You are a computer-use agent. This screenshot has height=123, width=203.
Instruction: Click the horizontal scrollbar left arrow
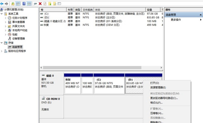pos(41,68)
